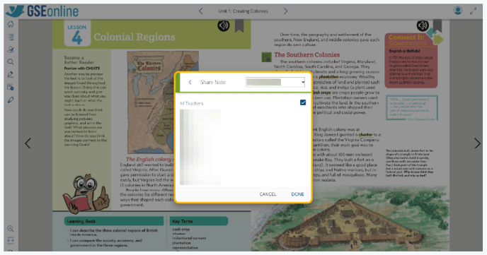Open the user profile icon
Viewport: 487px width, 255px height.
click(457, 11)
